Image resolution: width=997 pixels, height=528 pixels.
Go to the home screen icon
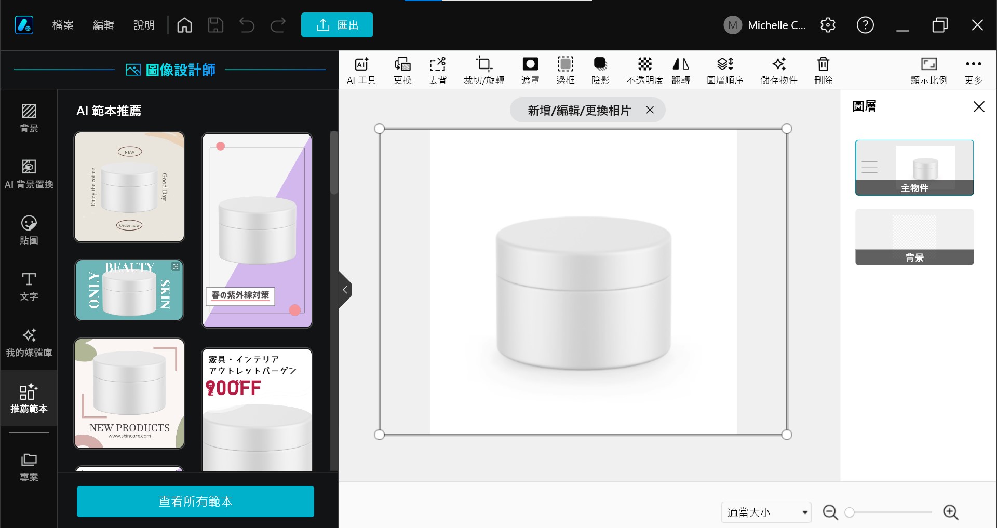point(184,25)
